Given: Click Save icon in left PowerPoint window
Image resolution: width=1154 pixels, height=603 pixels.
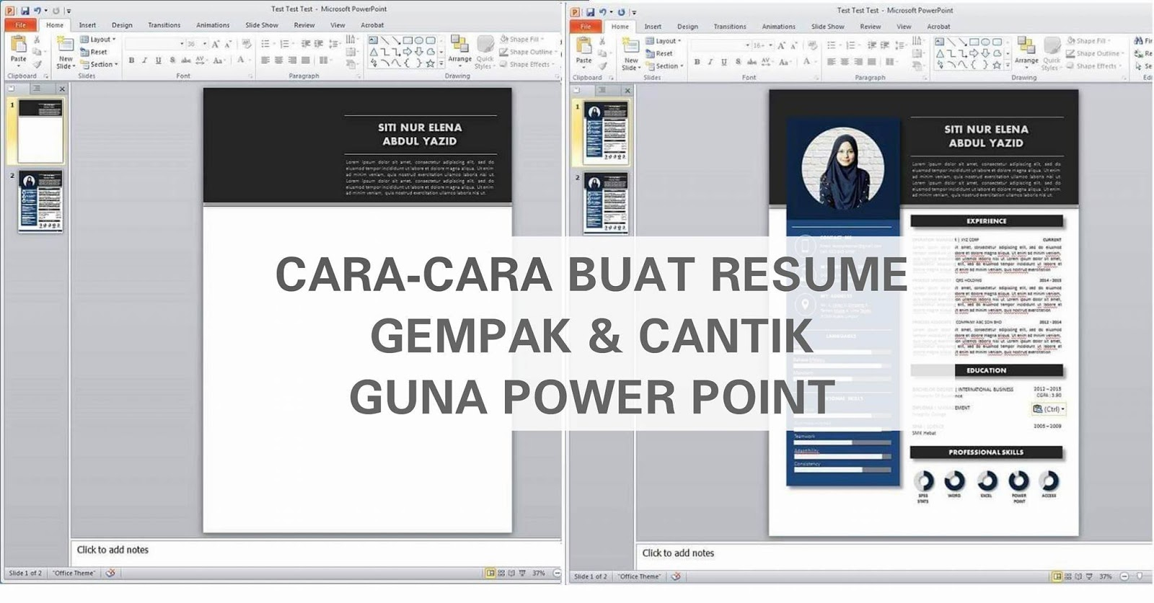Looking at the screenshot, I should click(25, 11).
